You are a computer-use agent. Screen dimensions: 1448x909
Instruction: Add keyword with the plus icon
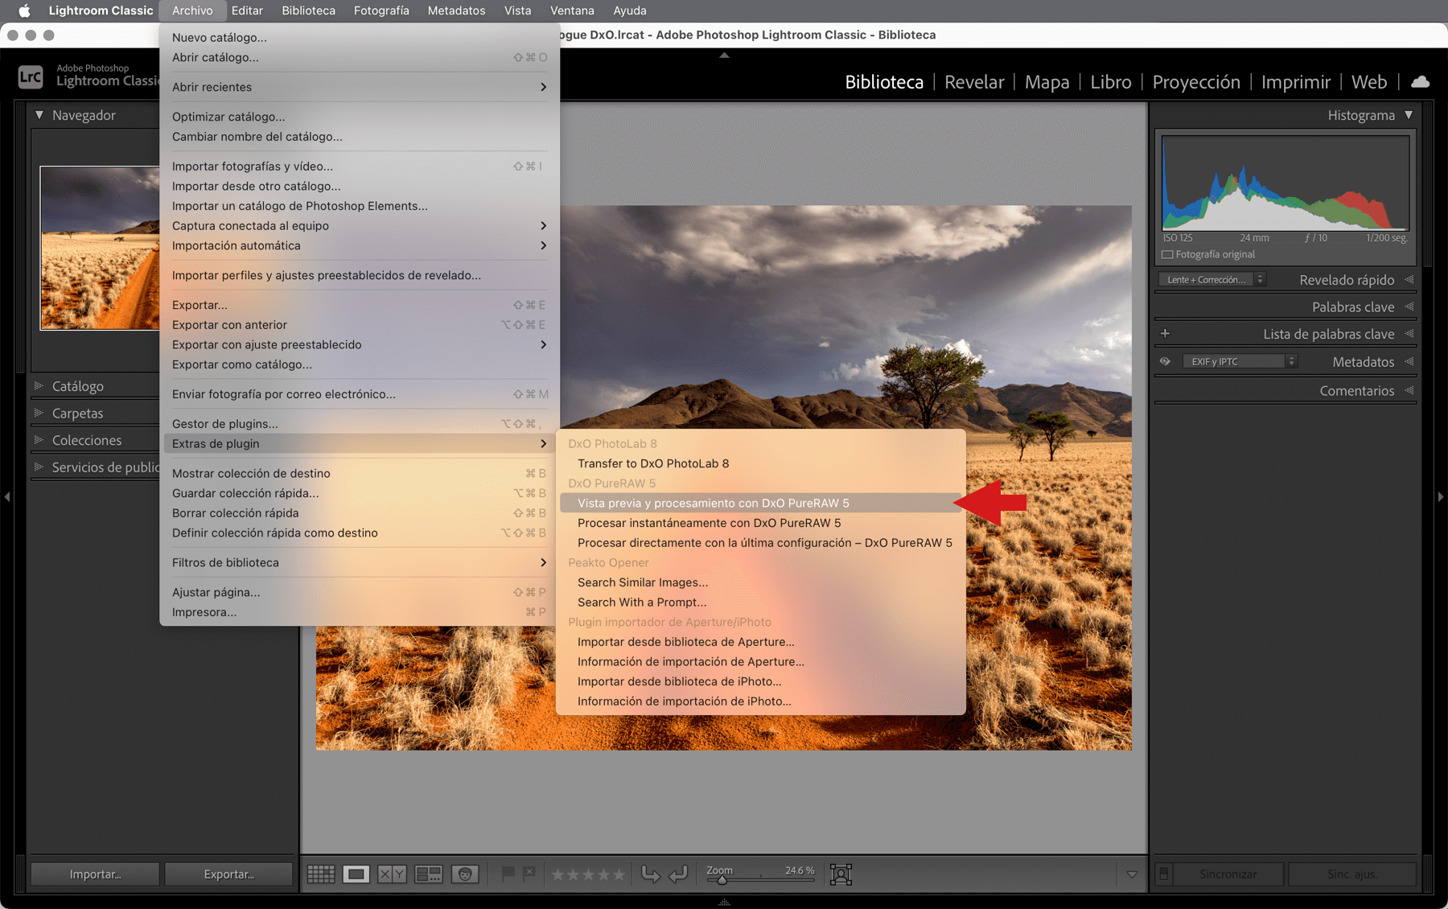coord(1165,333)
